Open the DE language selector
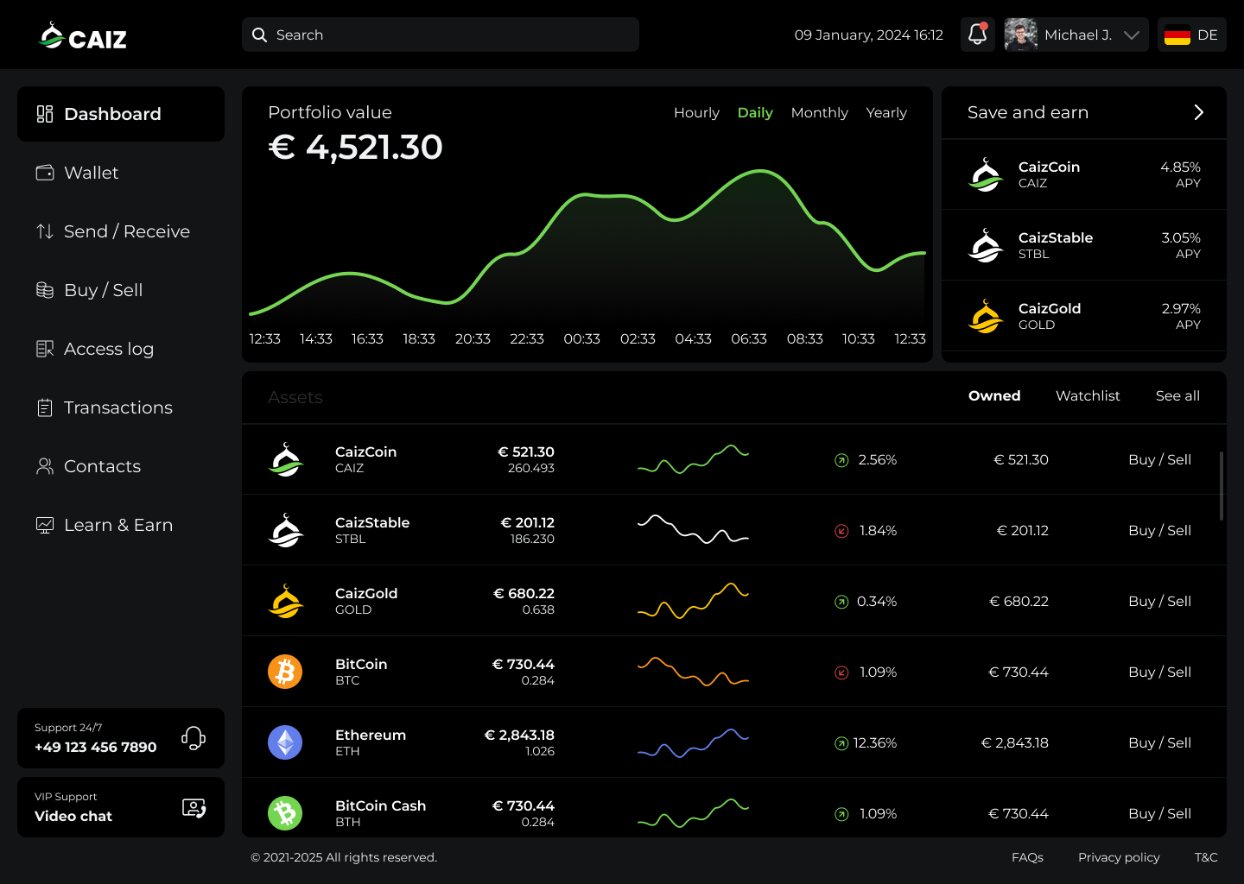1244x884 pixels. pyautogui.click(x=1192, y=35)
